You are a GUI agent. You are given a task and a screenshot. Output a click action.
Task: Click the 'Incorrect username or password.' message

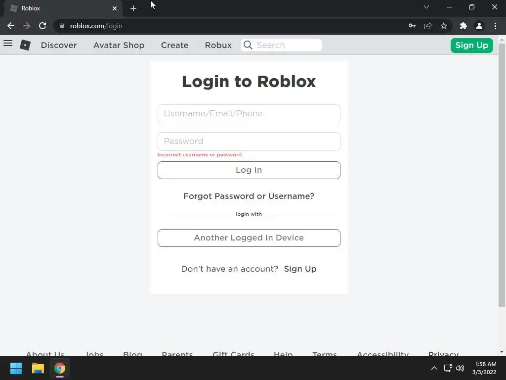200,155
